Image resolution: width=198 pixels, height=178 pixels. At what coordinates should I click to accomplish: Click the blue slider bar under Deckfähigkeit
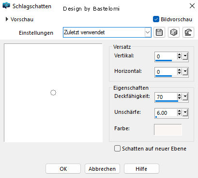tap(167, 101)
